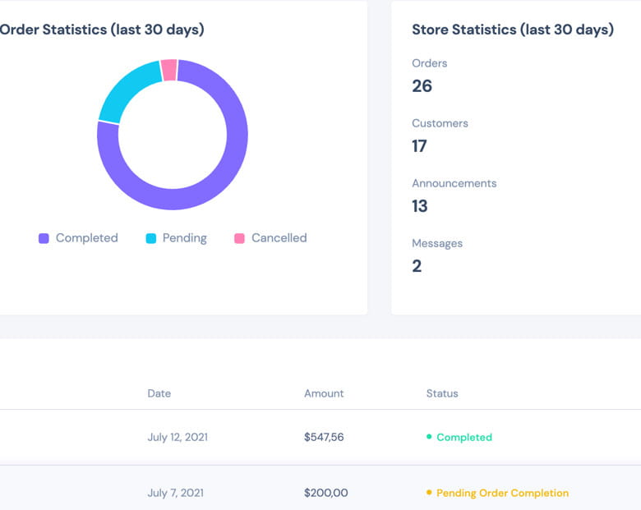This screenshot has width=641, height=510.
Task: Toggle the Cancelled legend label
Action: [x=279, y=238]
